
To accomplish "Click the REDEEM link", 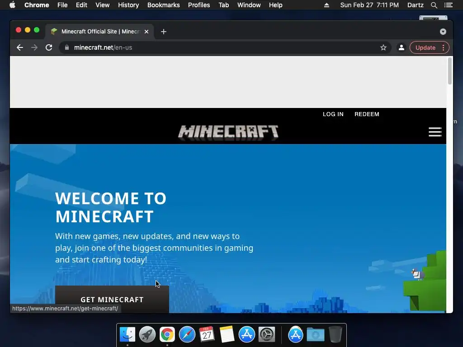I will click(367, 114).
